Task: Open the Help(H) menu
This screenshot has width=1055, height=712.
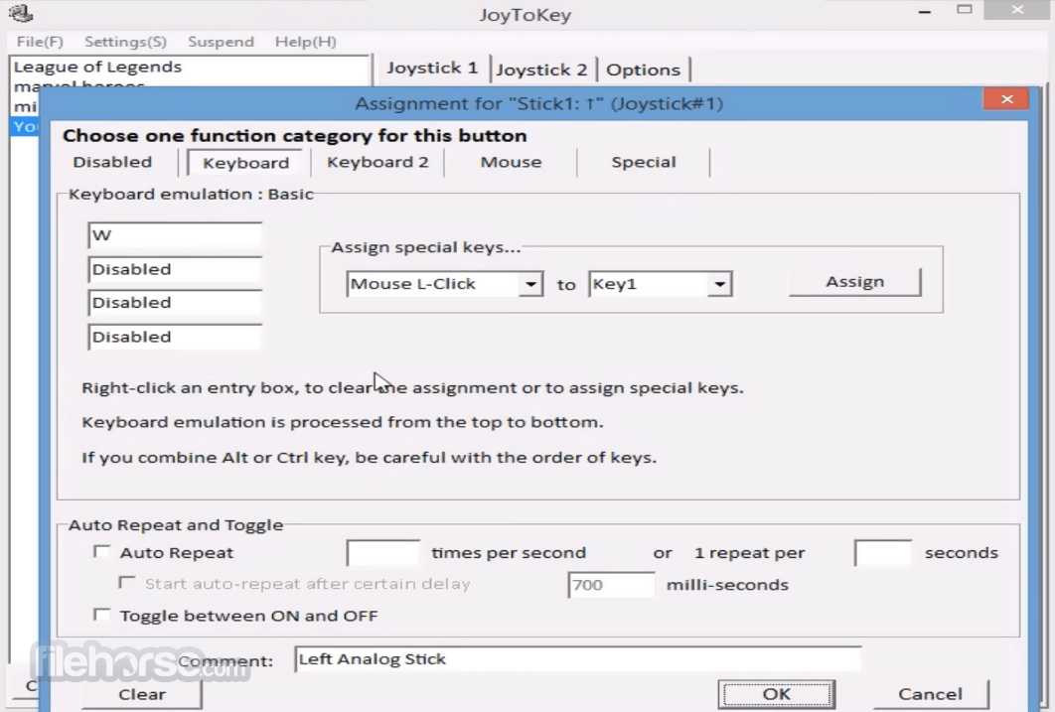Action: pyautogui.click(x=305, y=42)
